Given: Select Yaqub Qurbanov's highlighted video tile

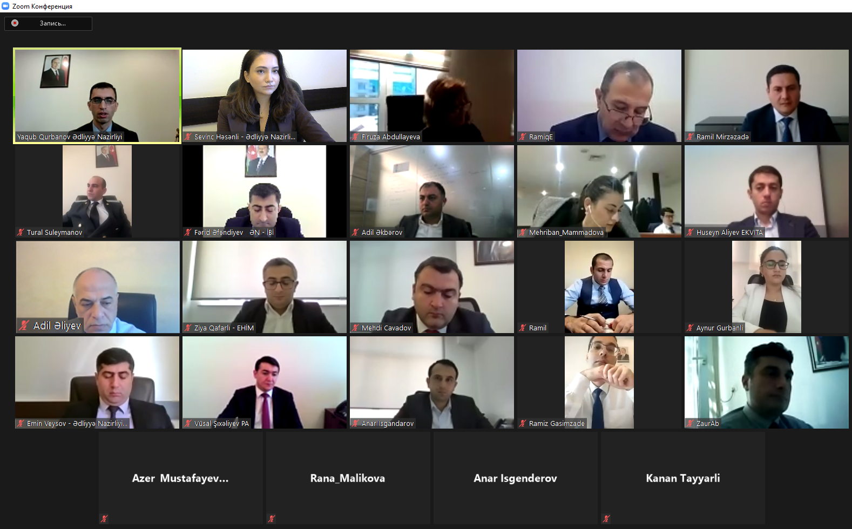Looking at the screenshot, I should [x=97, y=96].
